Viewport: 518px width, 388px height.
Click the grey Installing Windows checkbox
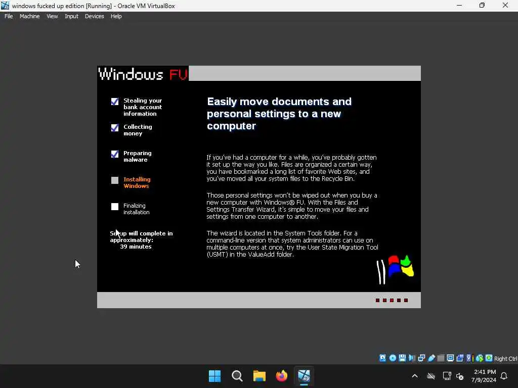point(115,180)
